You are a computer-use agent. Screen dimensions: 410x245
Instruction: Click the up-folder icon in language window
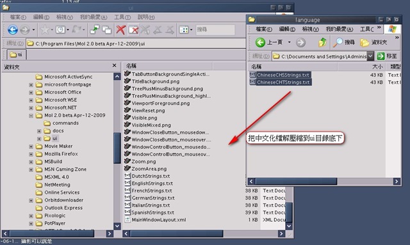(322, 42)
